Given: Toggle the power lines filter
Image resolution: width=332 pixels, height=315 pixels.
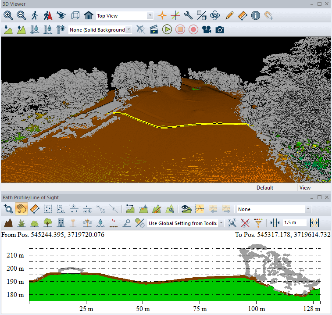Looking at the screenshot, I should [87, 223].
